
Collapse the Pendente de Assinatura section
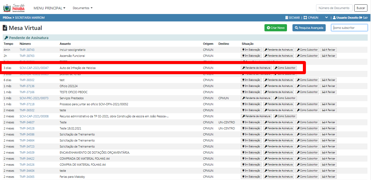point(29,38)
